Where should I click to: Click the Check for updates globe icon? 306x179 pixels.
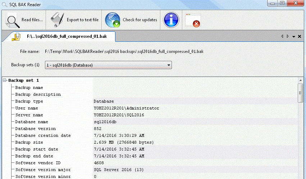(113, 20)
